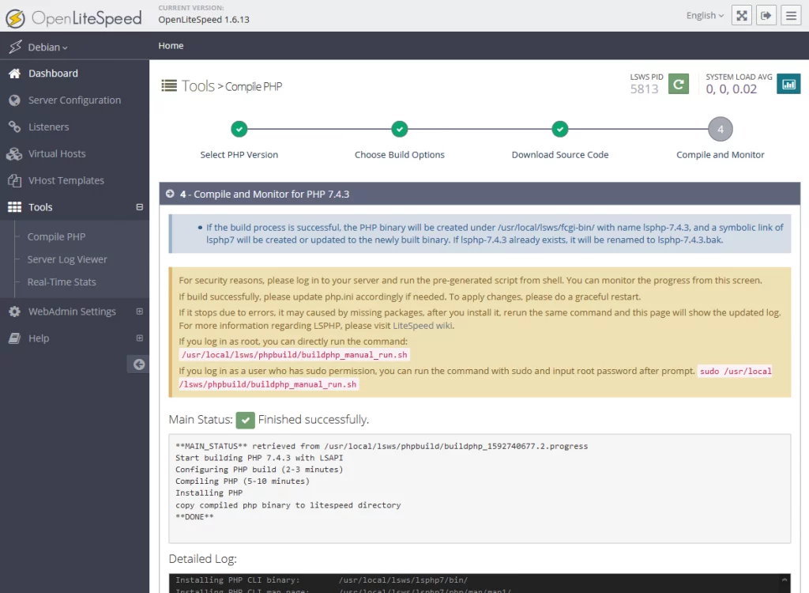The height and width of the screenshot is (593, 809).
Task: Click the Compile PHP heading text
Action: point(254,86)
